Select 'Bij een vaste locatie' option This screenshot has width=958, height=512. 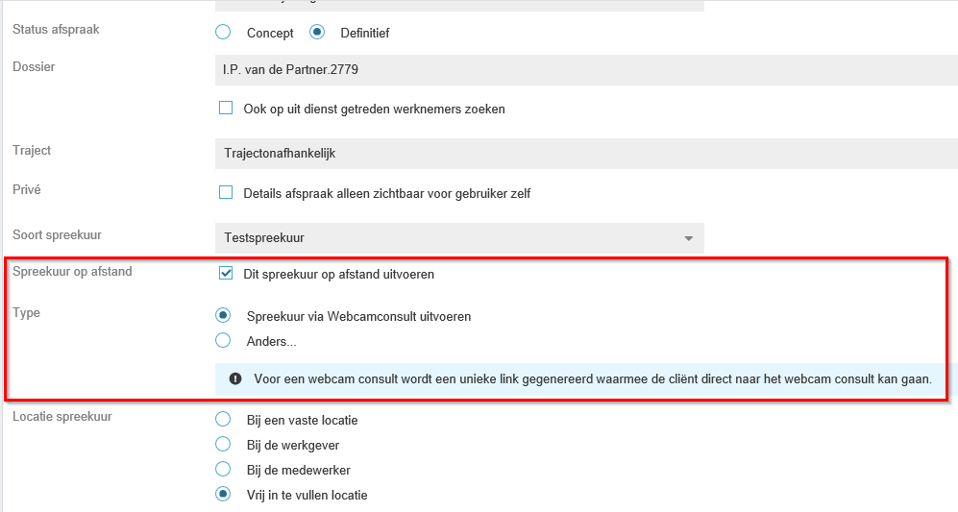[x=224, y=420]
